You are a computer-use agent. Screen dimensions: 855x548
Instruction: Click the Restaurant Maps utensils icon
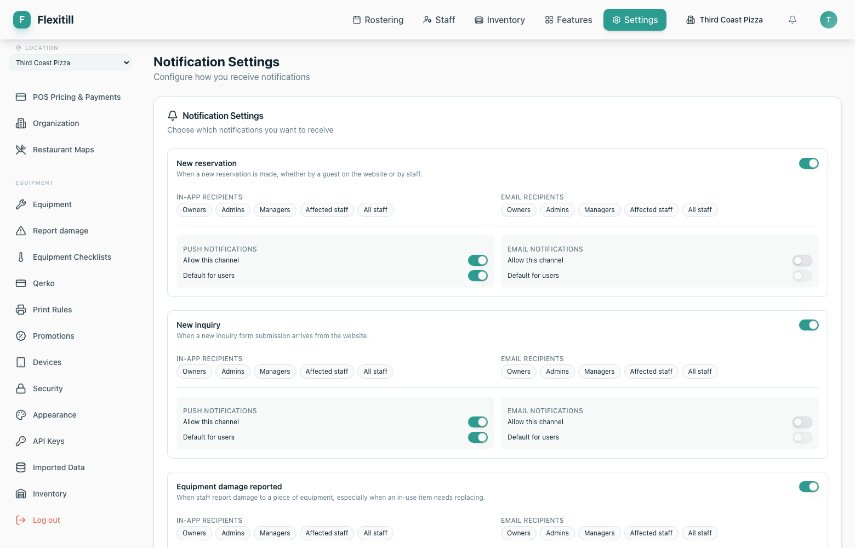click(x=21, y=150)
